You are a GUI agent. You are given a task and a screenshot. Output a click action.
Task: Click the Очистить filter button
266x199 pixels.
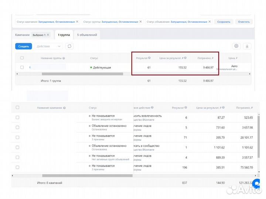(x=244, y=22)
